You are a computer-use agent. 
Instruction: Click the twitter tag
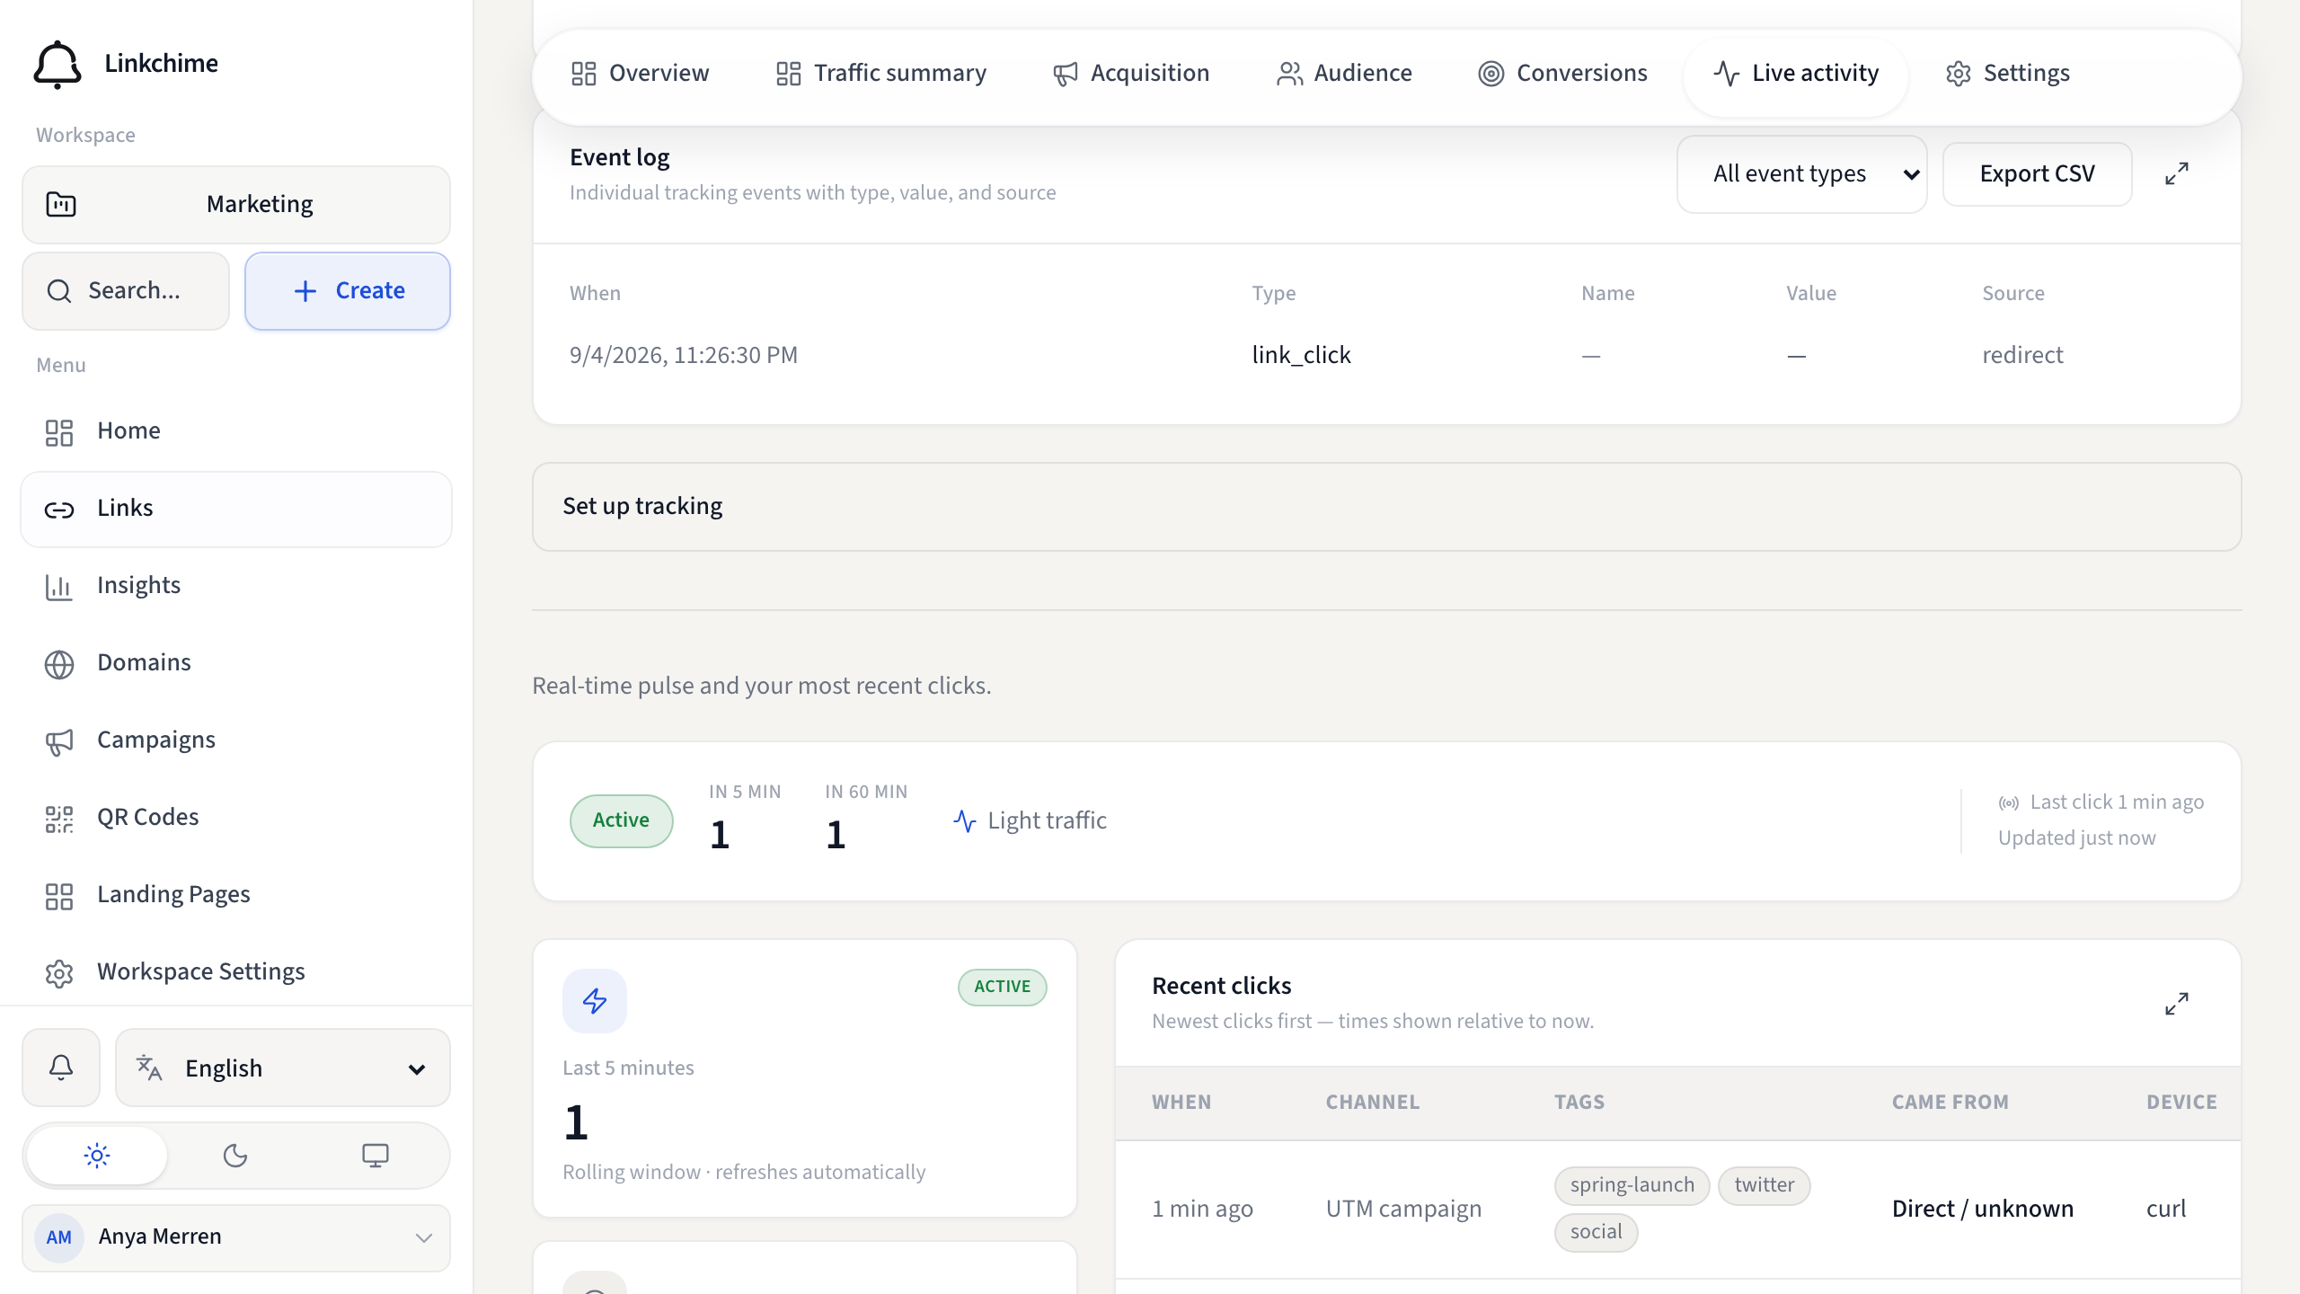[x=1764, y=1185]
